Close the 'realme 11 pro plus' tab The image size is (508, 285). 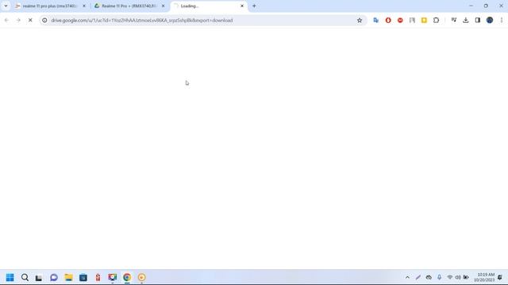pyautogui.click(x=84, y=6)
